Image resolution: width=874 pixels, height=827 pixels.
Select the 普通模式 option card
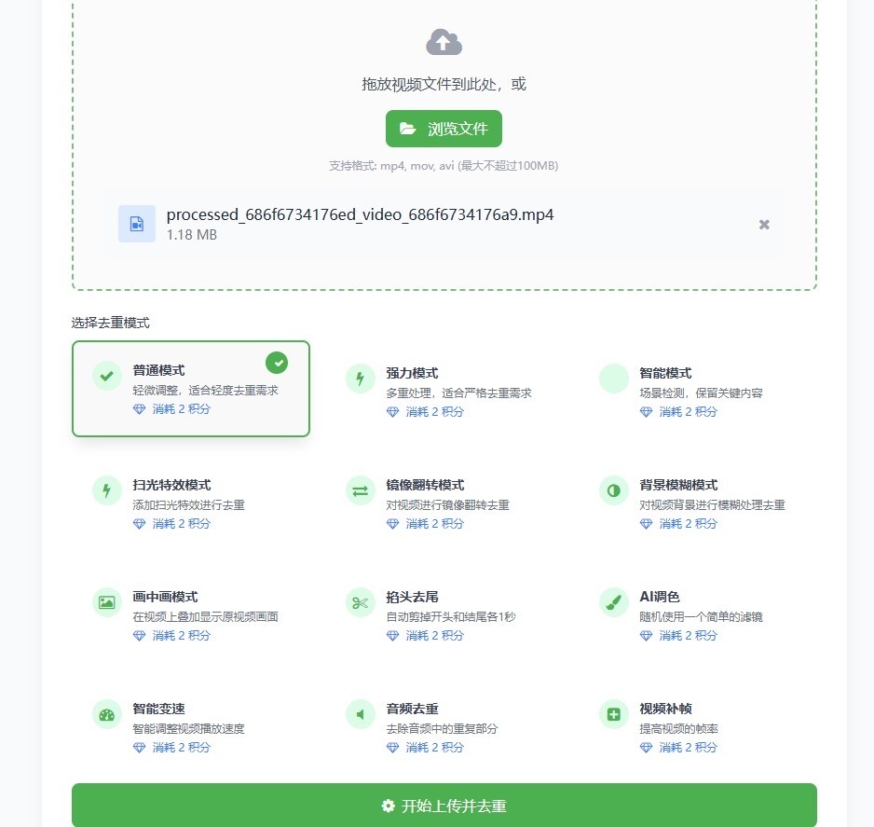pos(191,389)
